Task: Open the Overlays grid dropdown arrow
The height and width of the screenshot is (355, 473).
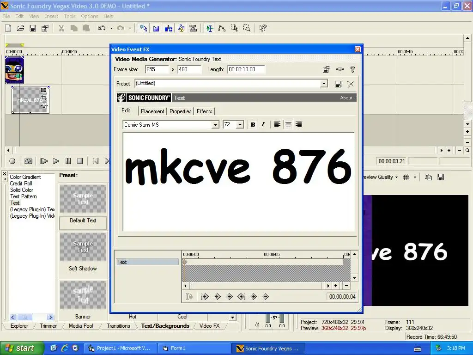Action: [415, 177]
